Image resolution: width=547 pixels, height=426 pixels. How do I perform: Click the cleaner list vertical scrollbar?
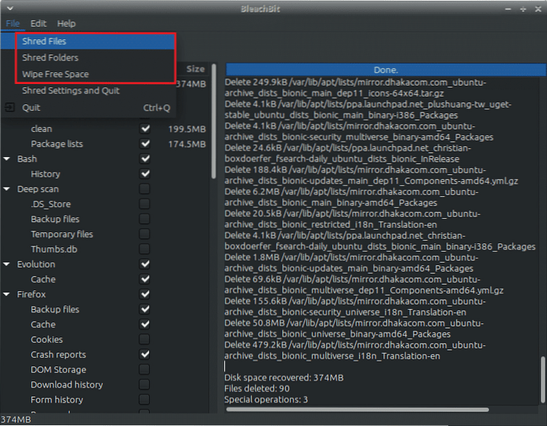pos(213,121)
